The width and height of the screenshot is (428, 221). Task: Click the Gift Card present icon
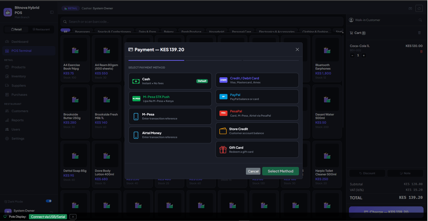click(223, 149)
